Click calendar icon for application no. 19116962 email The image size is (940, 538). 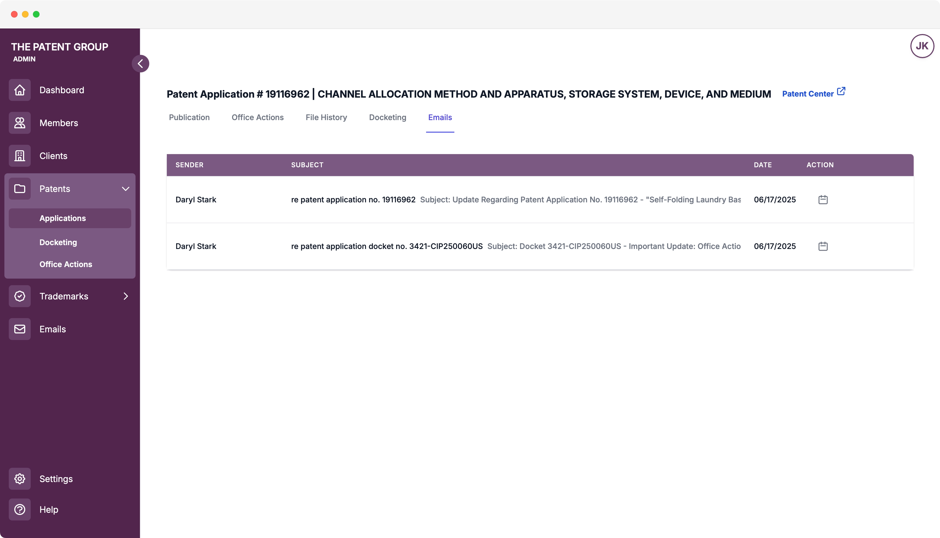pos(823,200)
